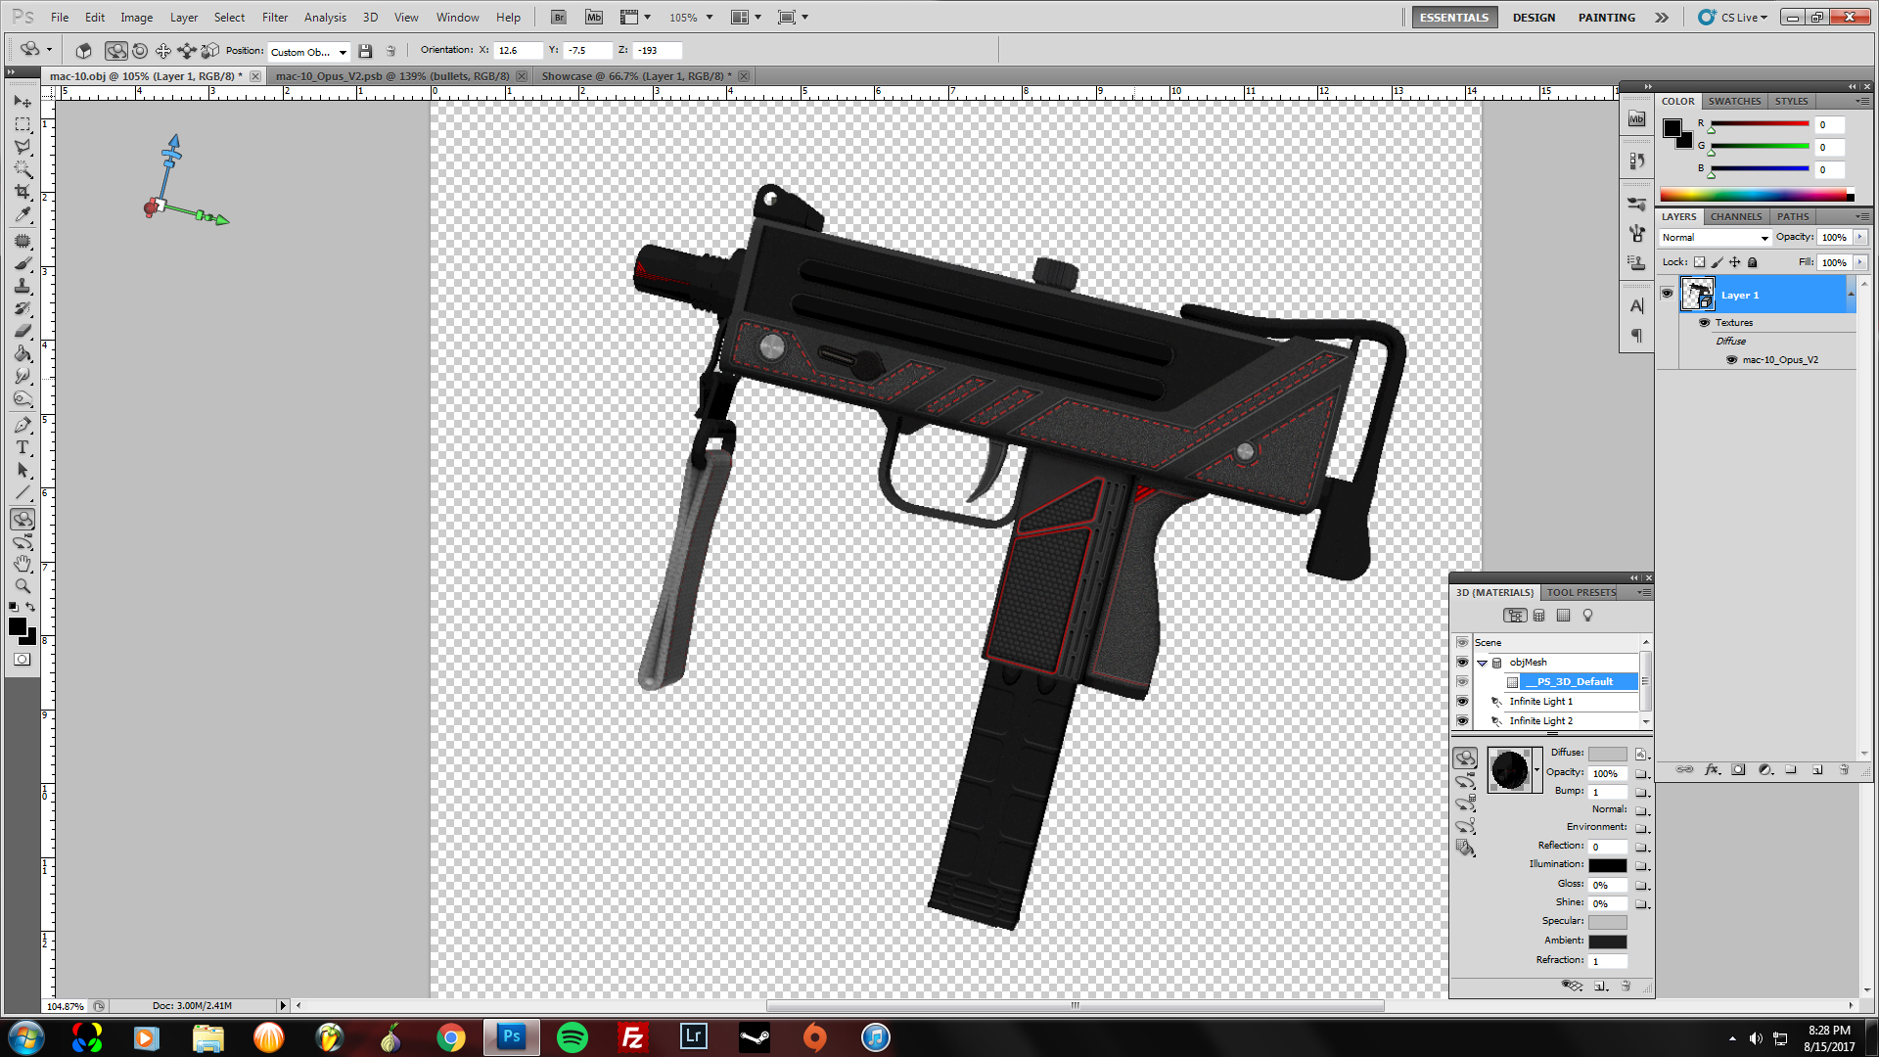Filter 3D panel by meshes
Viewport: 1879px width, 1057px height.
1539,616
